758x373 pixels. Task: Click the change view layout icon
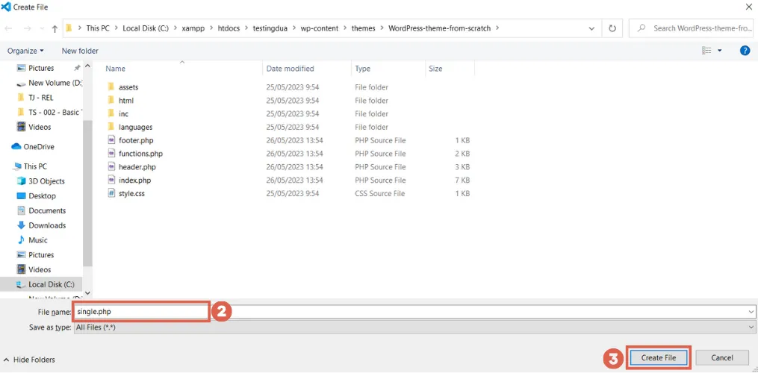click(706, 51)
